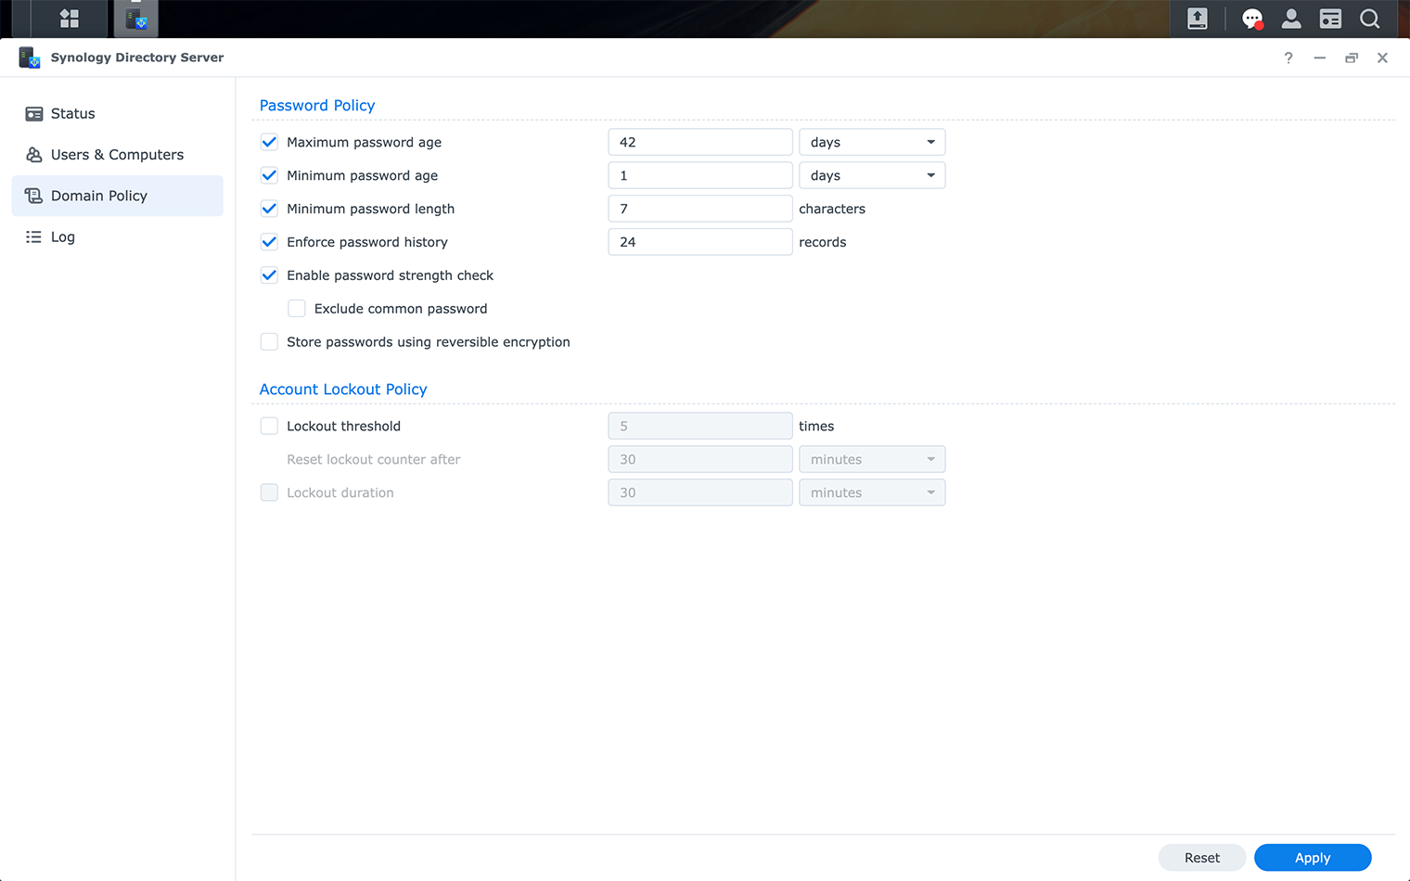Open the upload queue icon in top bar

[1197, 19]
